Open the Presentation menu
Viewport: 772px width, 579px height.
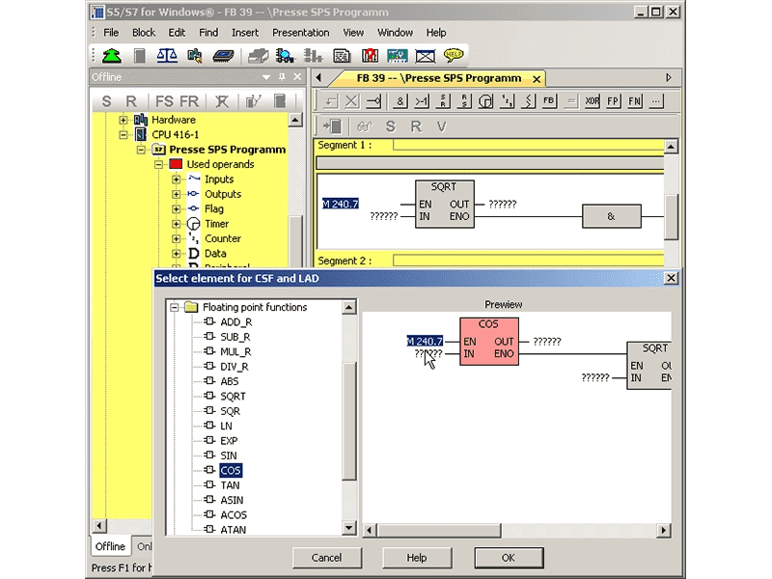(300, 33)
